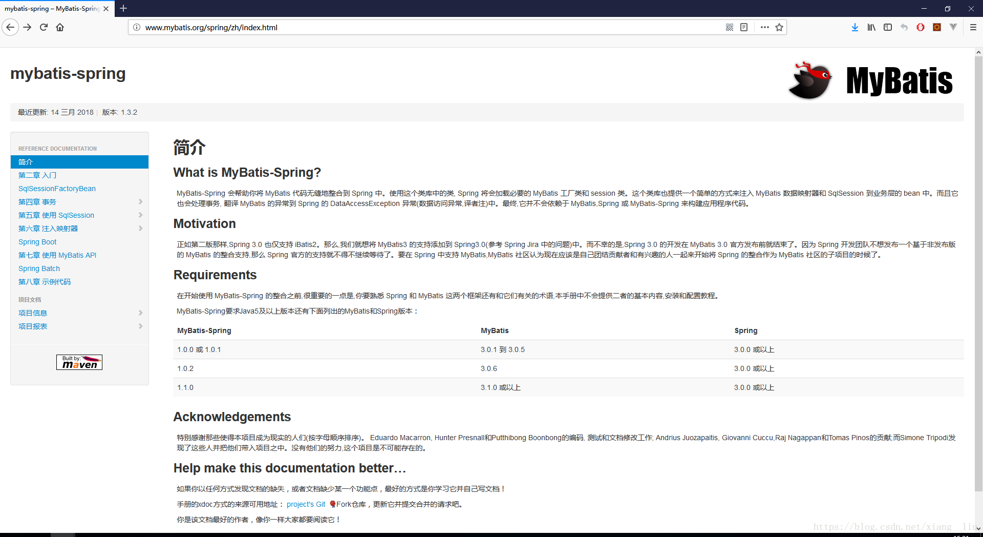
Task: Open the Spring Batch page
Action: click(x=39, y=268)
